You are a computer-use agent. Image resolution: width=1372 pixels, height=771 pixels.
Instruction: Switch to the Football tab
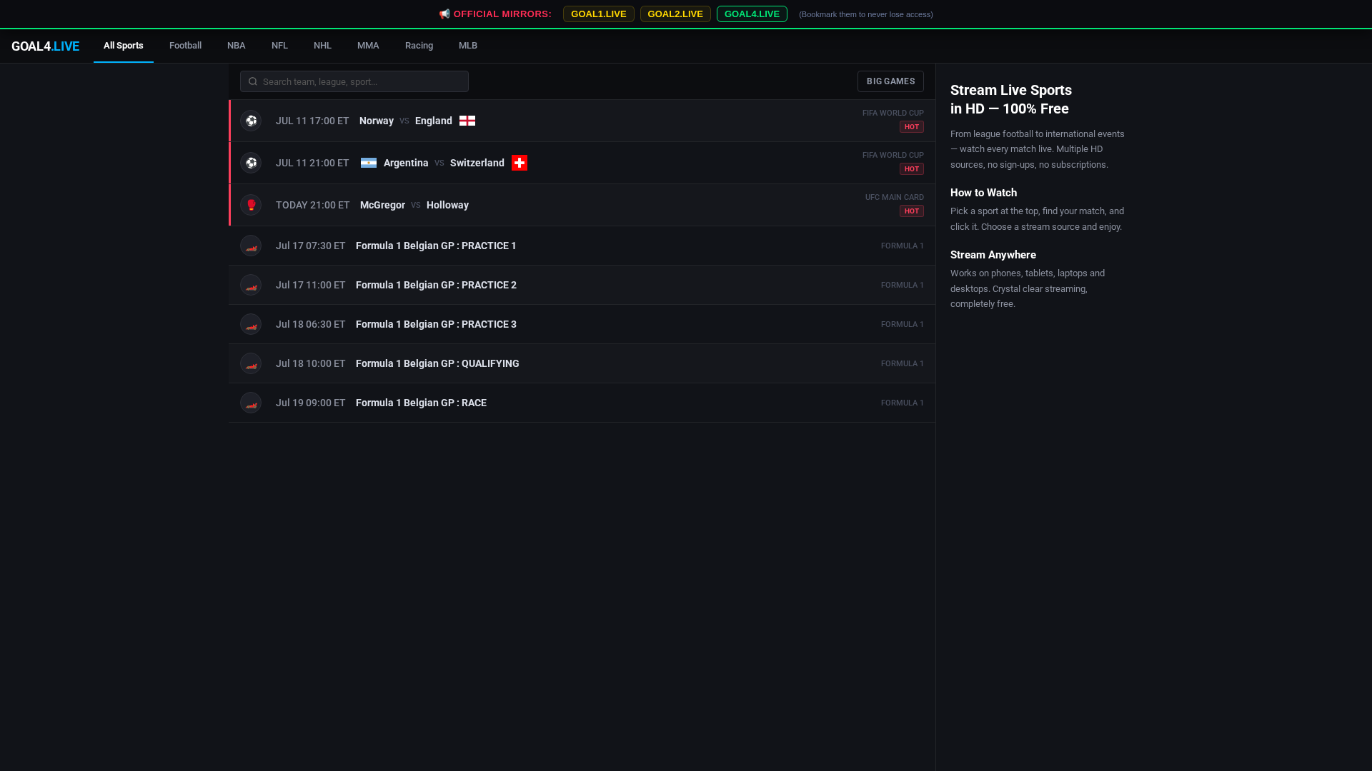pyautogui.click(x=185, y=46)
